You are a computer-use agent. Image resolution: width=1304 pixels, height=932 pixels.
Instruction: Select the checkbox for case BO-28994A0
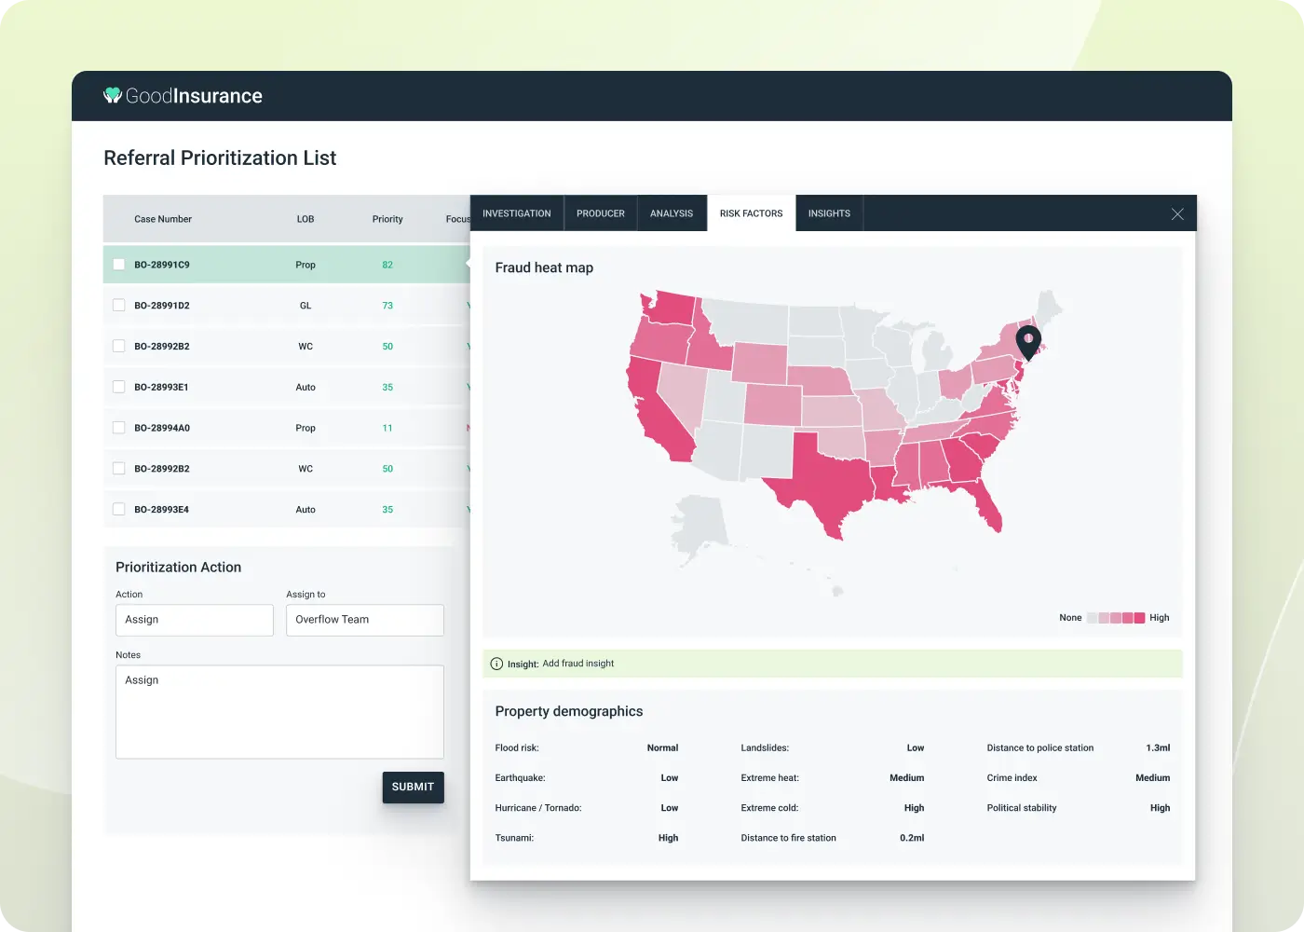119,428
